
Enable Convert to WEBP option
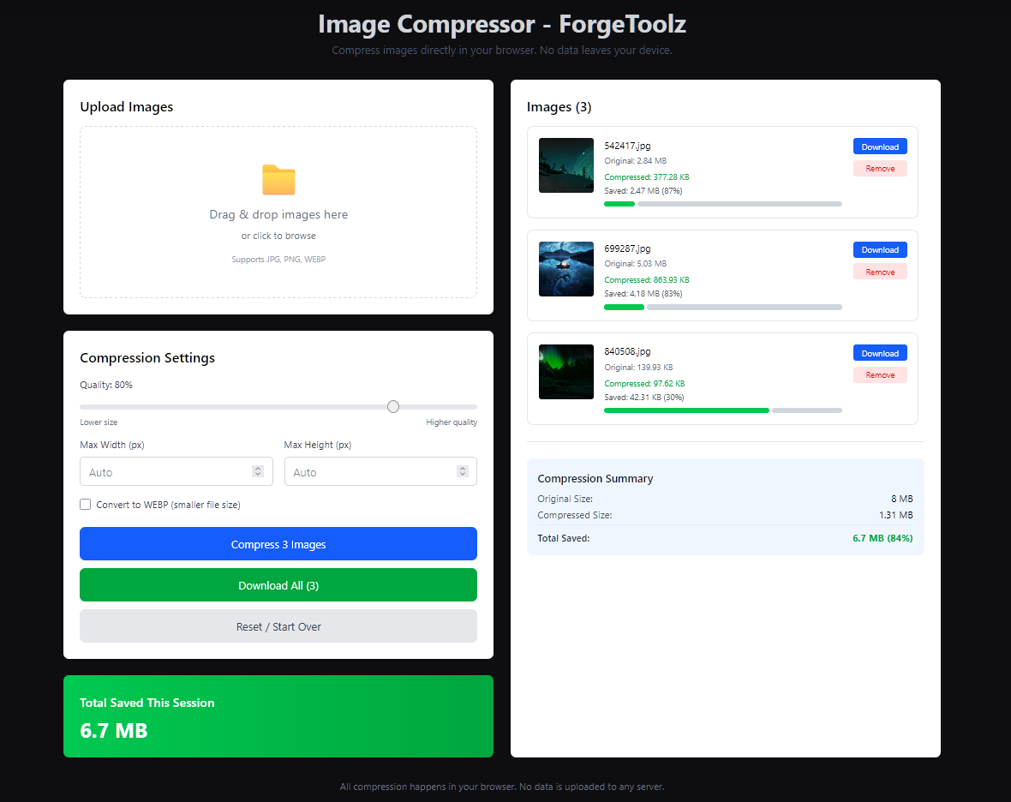coord(85,504)
